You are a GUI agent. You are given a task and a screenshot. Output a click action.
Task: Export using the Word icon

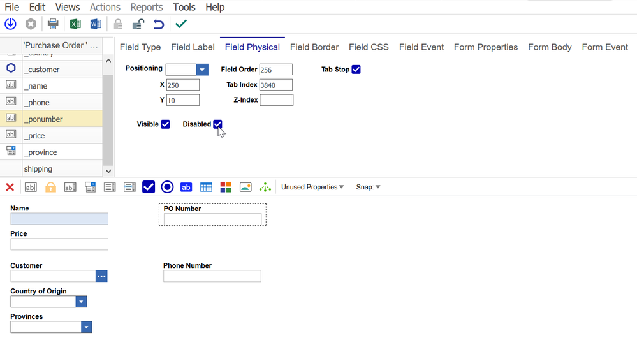96,24
